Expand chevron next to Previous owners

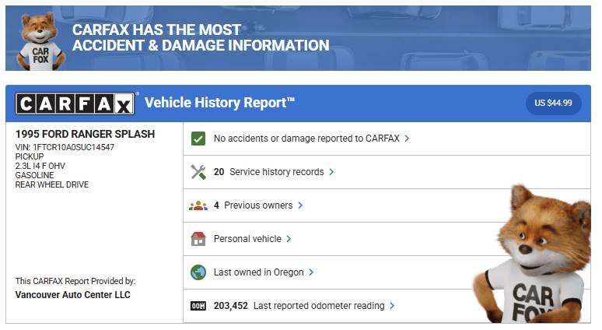tap(300, 205)
